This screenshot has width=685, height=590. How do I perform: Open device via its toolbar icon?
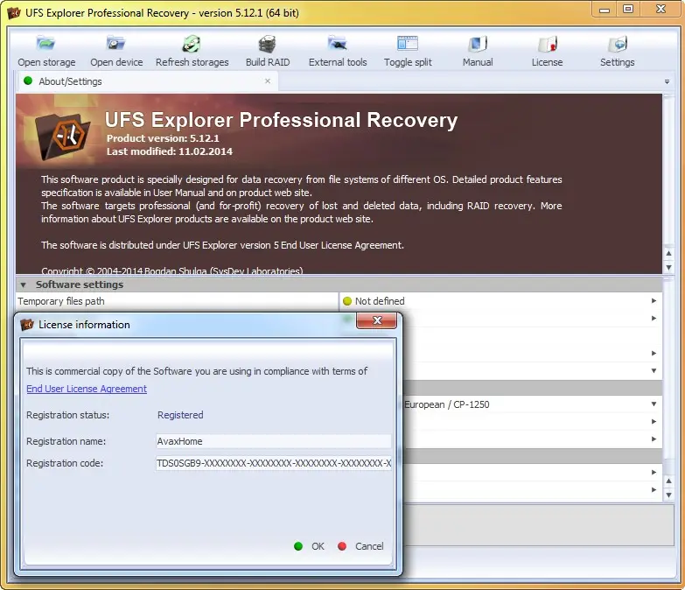[116, 44]
